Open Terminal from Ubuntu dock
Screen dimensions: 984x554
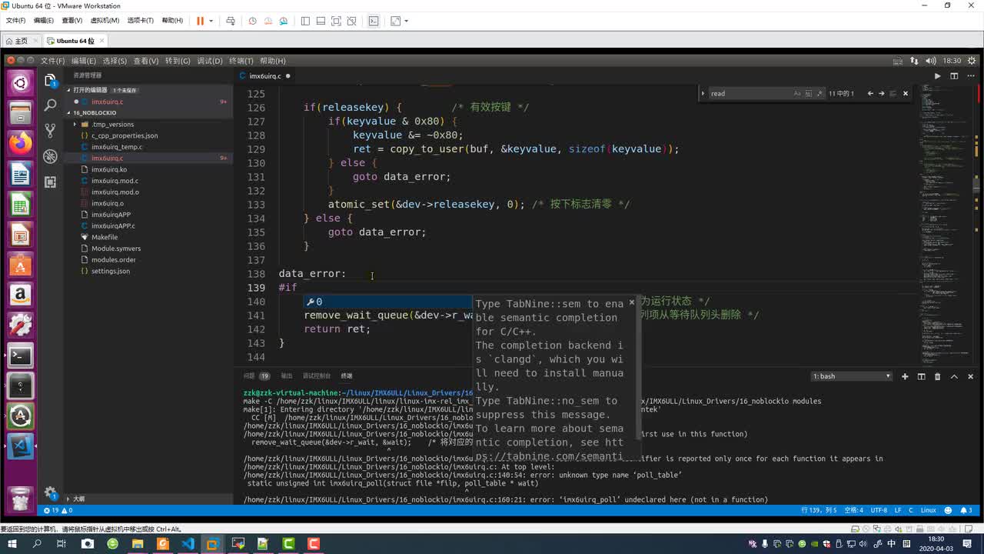click(x=20, y=355)
